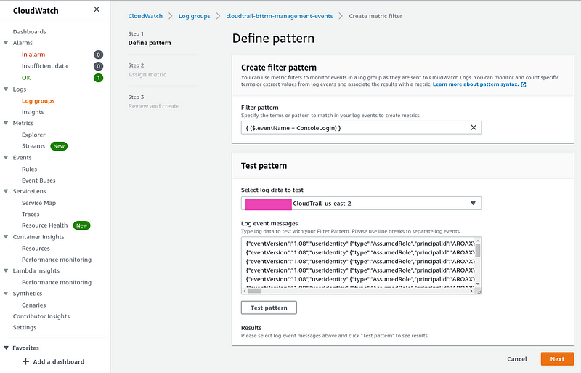Screen dimensions: 581x373
Task: Open Metrics Explorer
Action: click(33, 135)
